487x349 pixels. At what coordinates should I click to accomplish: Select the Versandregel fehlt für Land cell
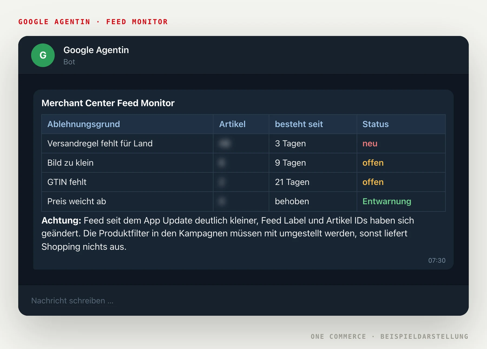pyautogui.click(x=127, y=144)
